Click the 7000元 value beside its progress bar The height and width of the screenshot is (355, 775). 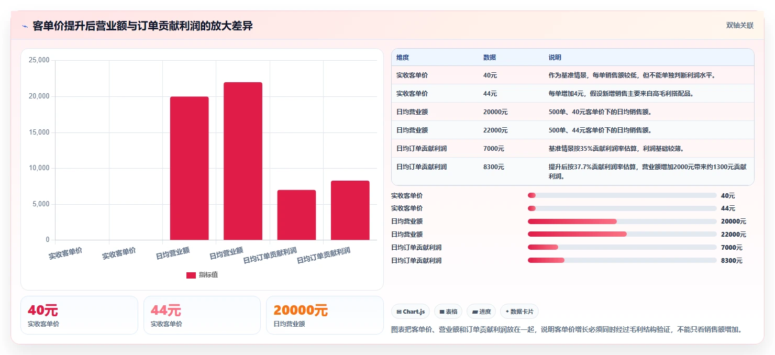[732, 248]
